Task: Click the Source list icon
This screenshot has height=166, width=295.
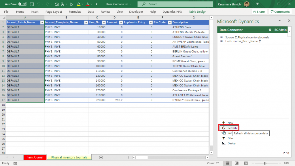Action: coord(222,37)
